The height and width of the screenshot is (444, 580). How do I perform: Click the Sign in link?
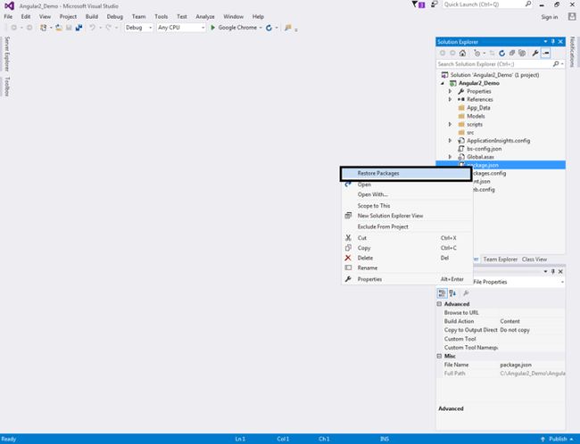click(x=550, y=17)
